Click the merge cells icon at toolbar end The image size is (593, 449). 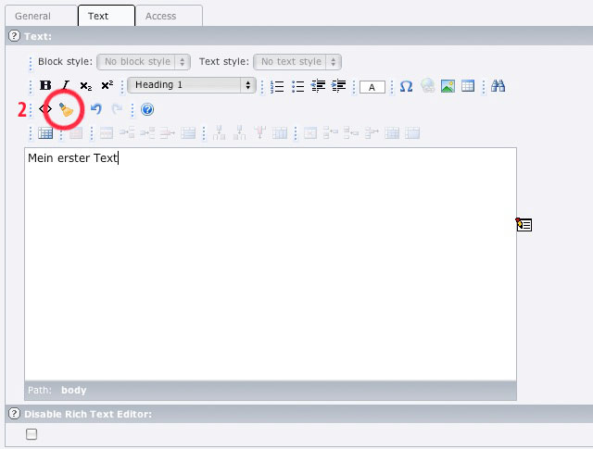[x=412, y=133]
